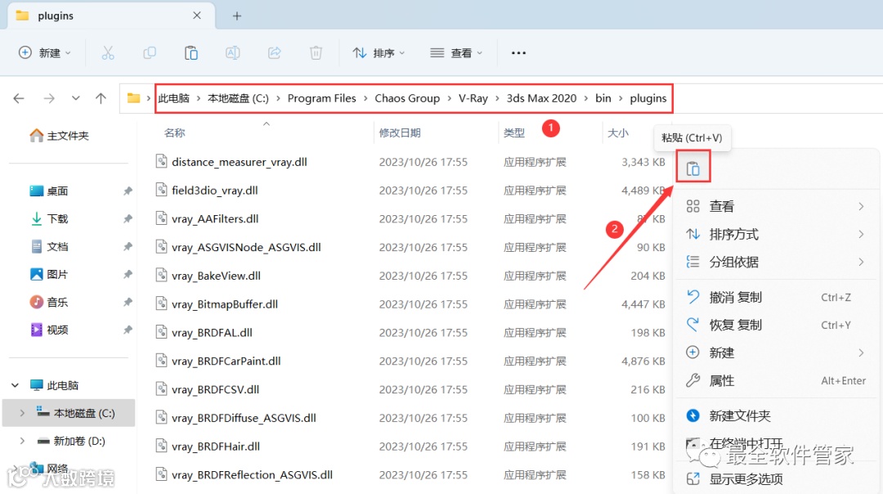Select the plugins tab
The image size is (883, 494).
(111, 16)
